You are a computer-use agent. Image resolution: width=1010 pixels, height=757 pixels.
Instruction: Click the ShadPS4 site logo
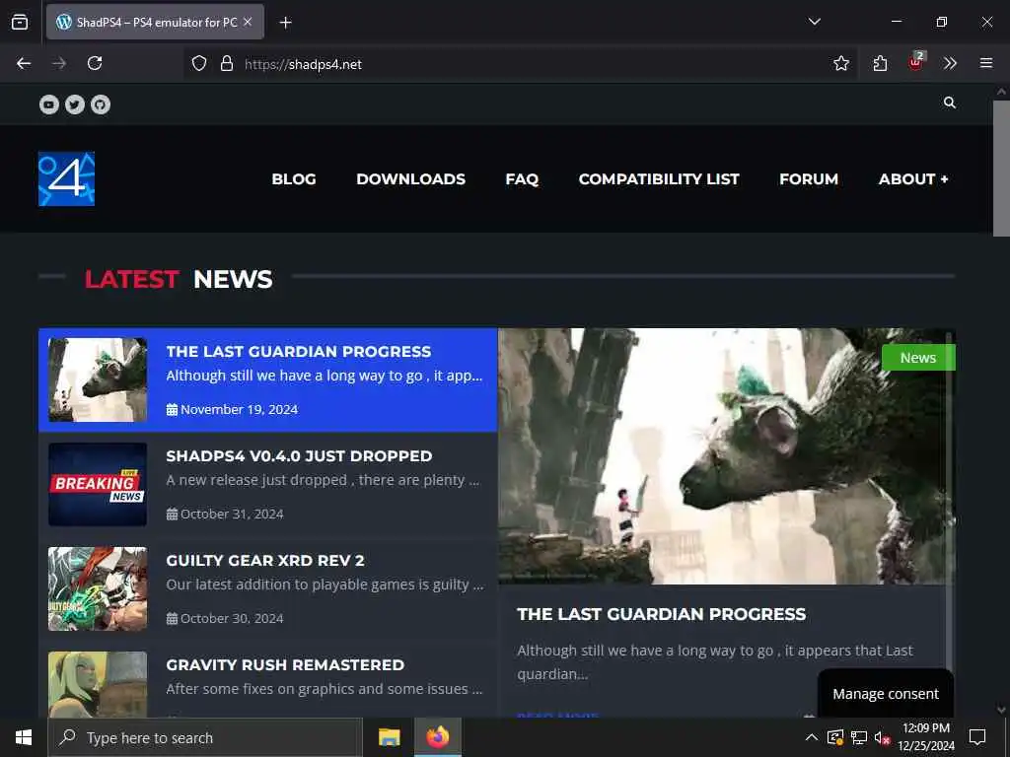[x=66, y=179]
